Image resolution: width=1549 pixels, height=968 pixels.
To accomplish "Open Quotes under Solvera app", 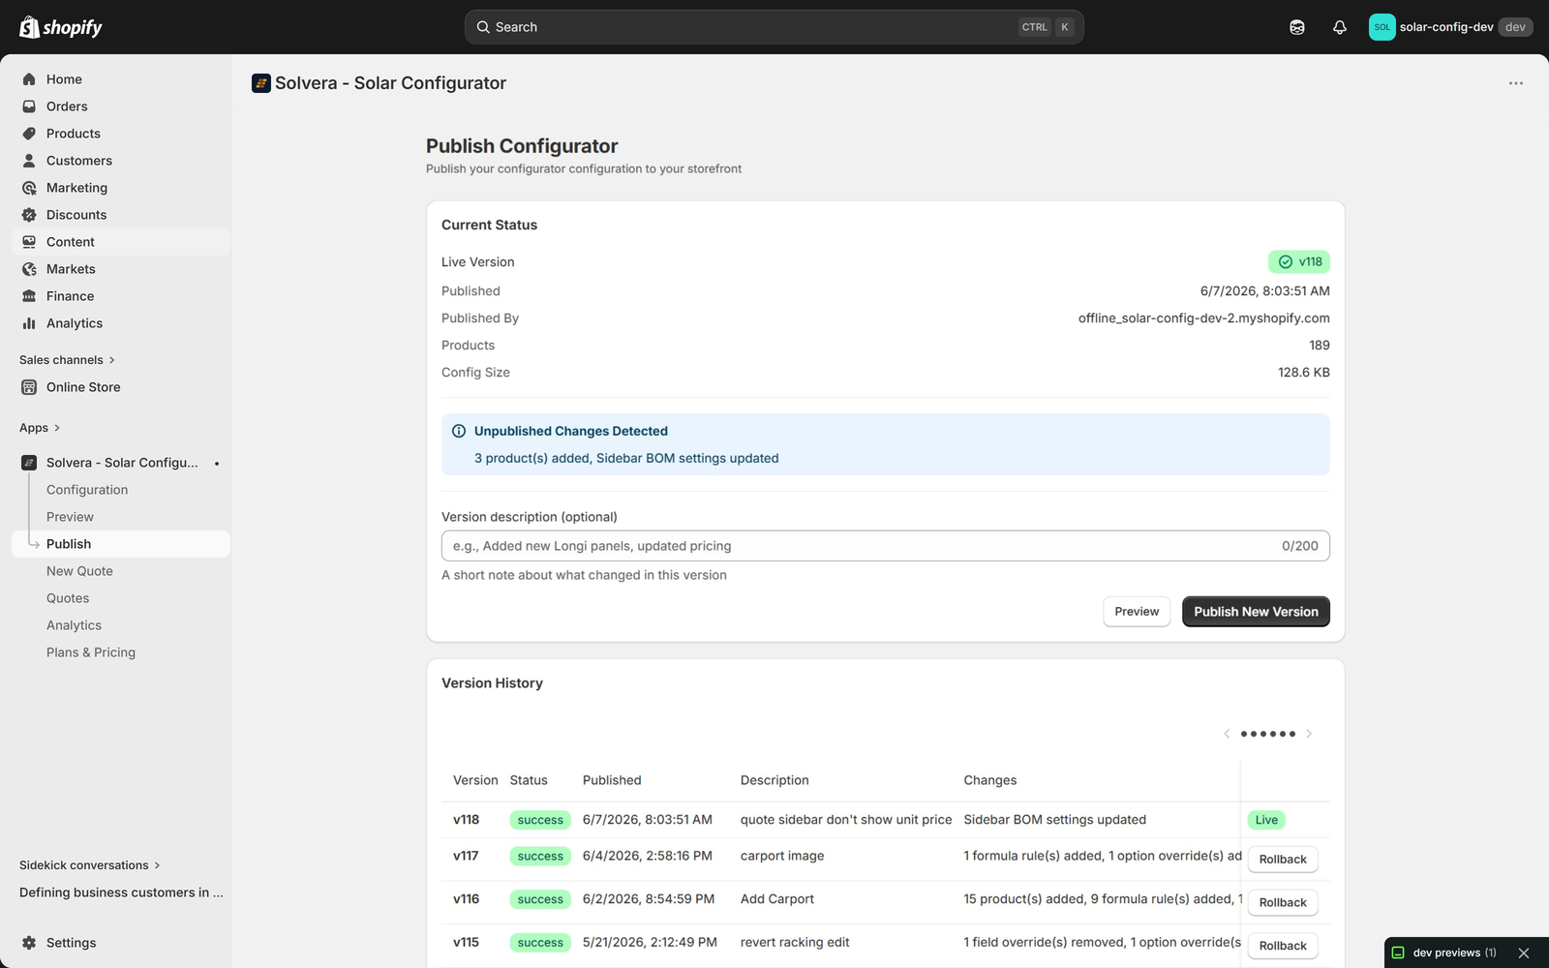I will [x=68, y=598].
